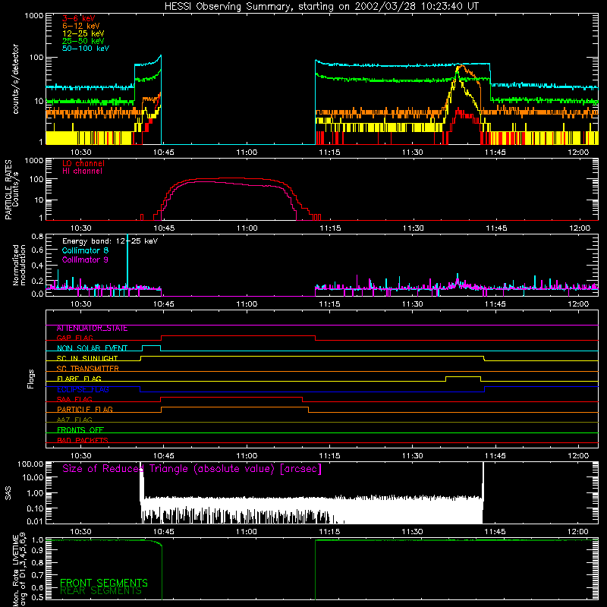The width and height of the screenshot is (607, 607).
Task: Click 11:30 time label under particle rates panel
Action: (x=413, y=228)
